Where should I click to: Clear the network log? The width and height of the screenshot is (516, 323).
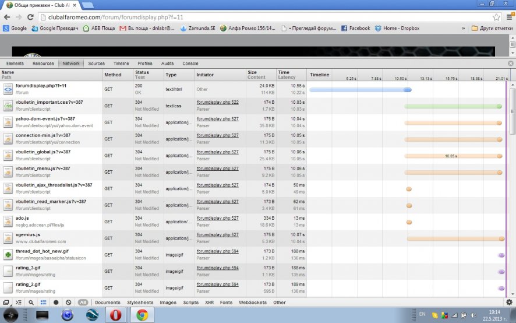click(x=68, y=303)
